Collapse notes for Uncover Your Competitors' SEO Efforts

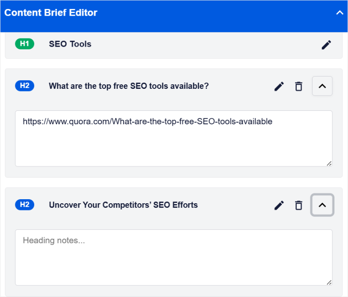322,205
